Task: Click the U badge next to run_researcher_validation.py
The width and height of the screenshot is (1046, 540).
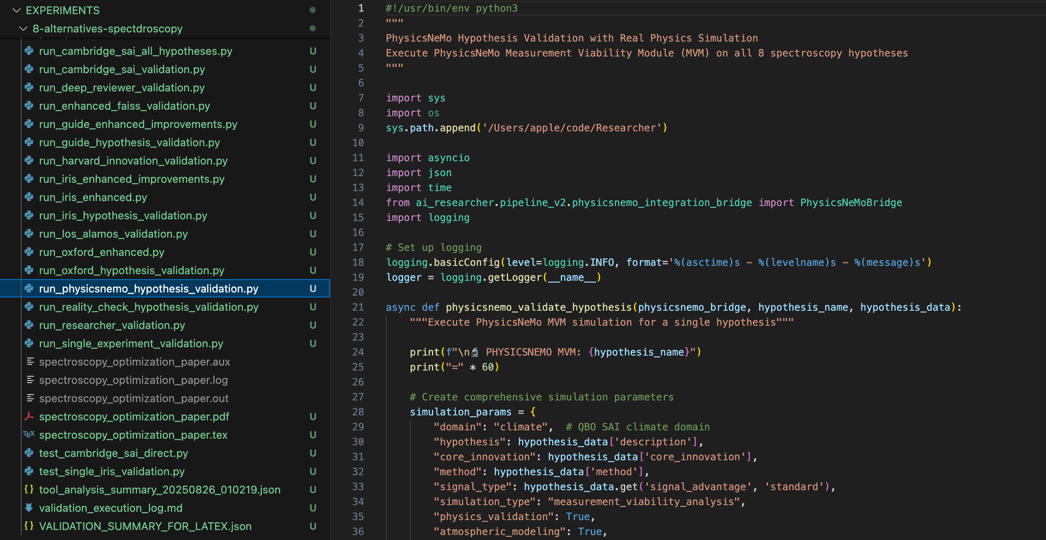Action: coord(313,325)
